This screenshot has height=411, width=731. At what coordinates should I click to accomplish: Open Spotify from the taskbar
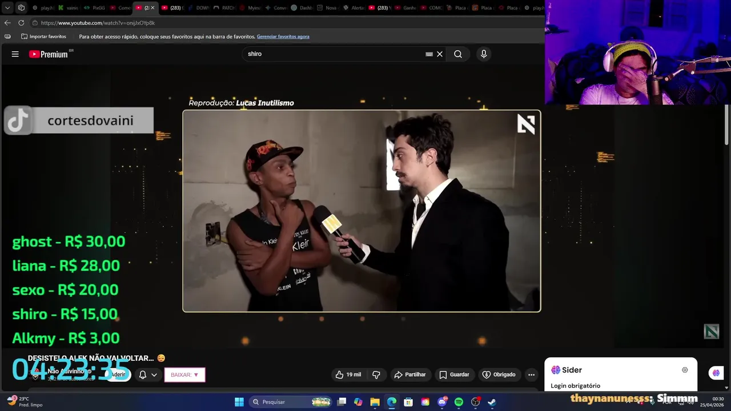click(459, 402)
